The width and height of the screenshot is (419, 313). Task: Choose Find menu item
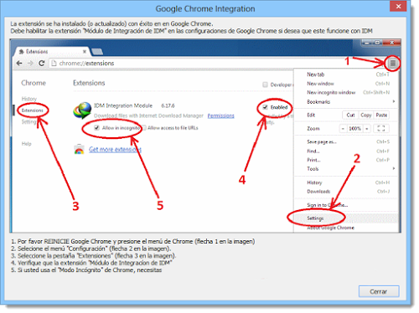[346, 151]
